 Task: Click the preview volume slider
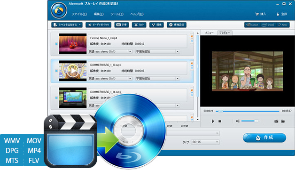pos(250,121)
